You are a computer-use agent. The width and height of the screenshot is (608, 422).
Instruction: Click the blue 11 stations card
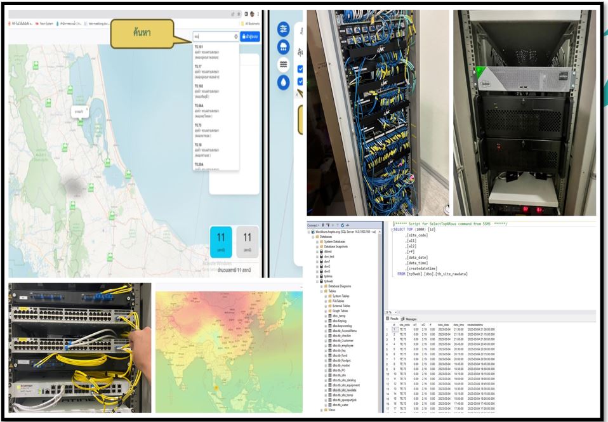coord(221,242)
